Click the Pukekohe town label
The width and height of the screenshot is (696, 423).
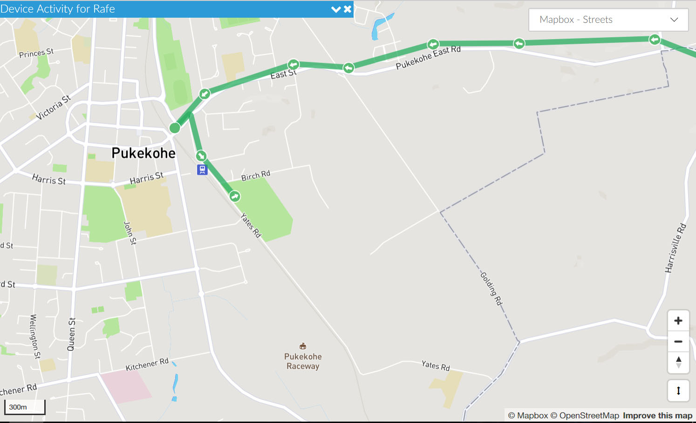click(143, 153)
